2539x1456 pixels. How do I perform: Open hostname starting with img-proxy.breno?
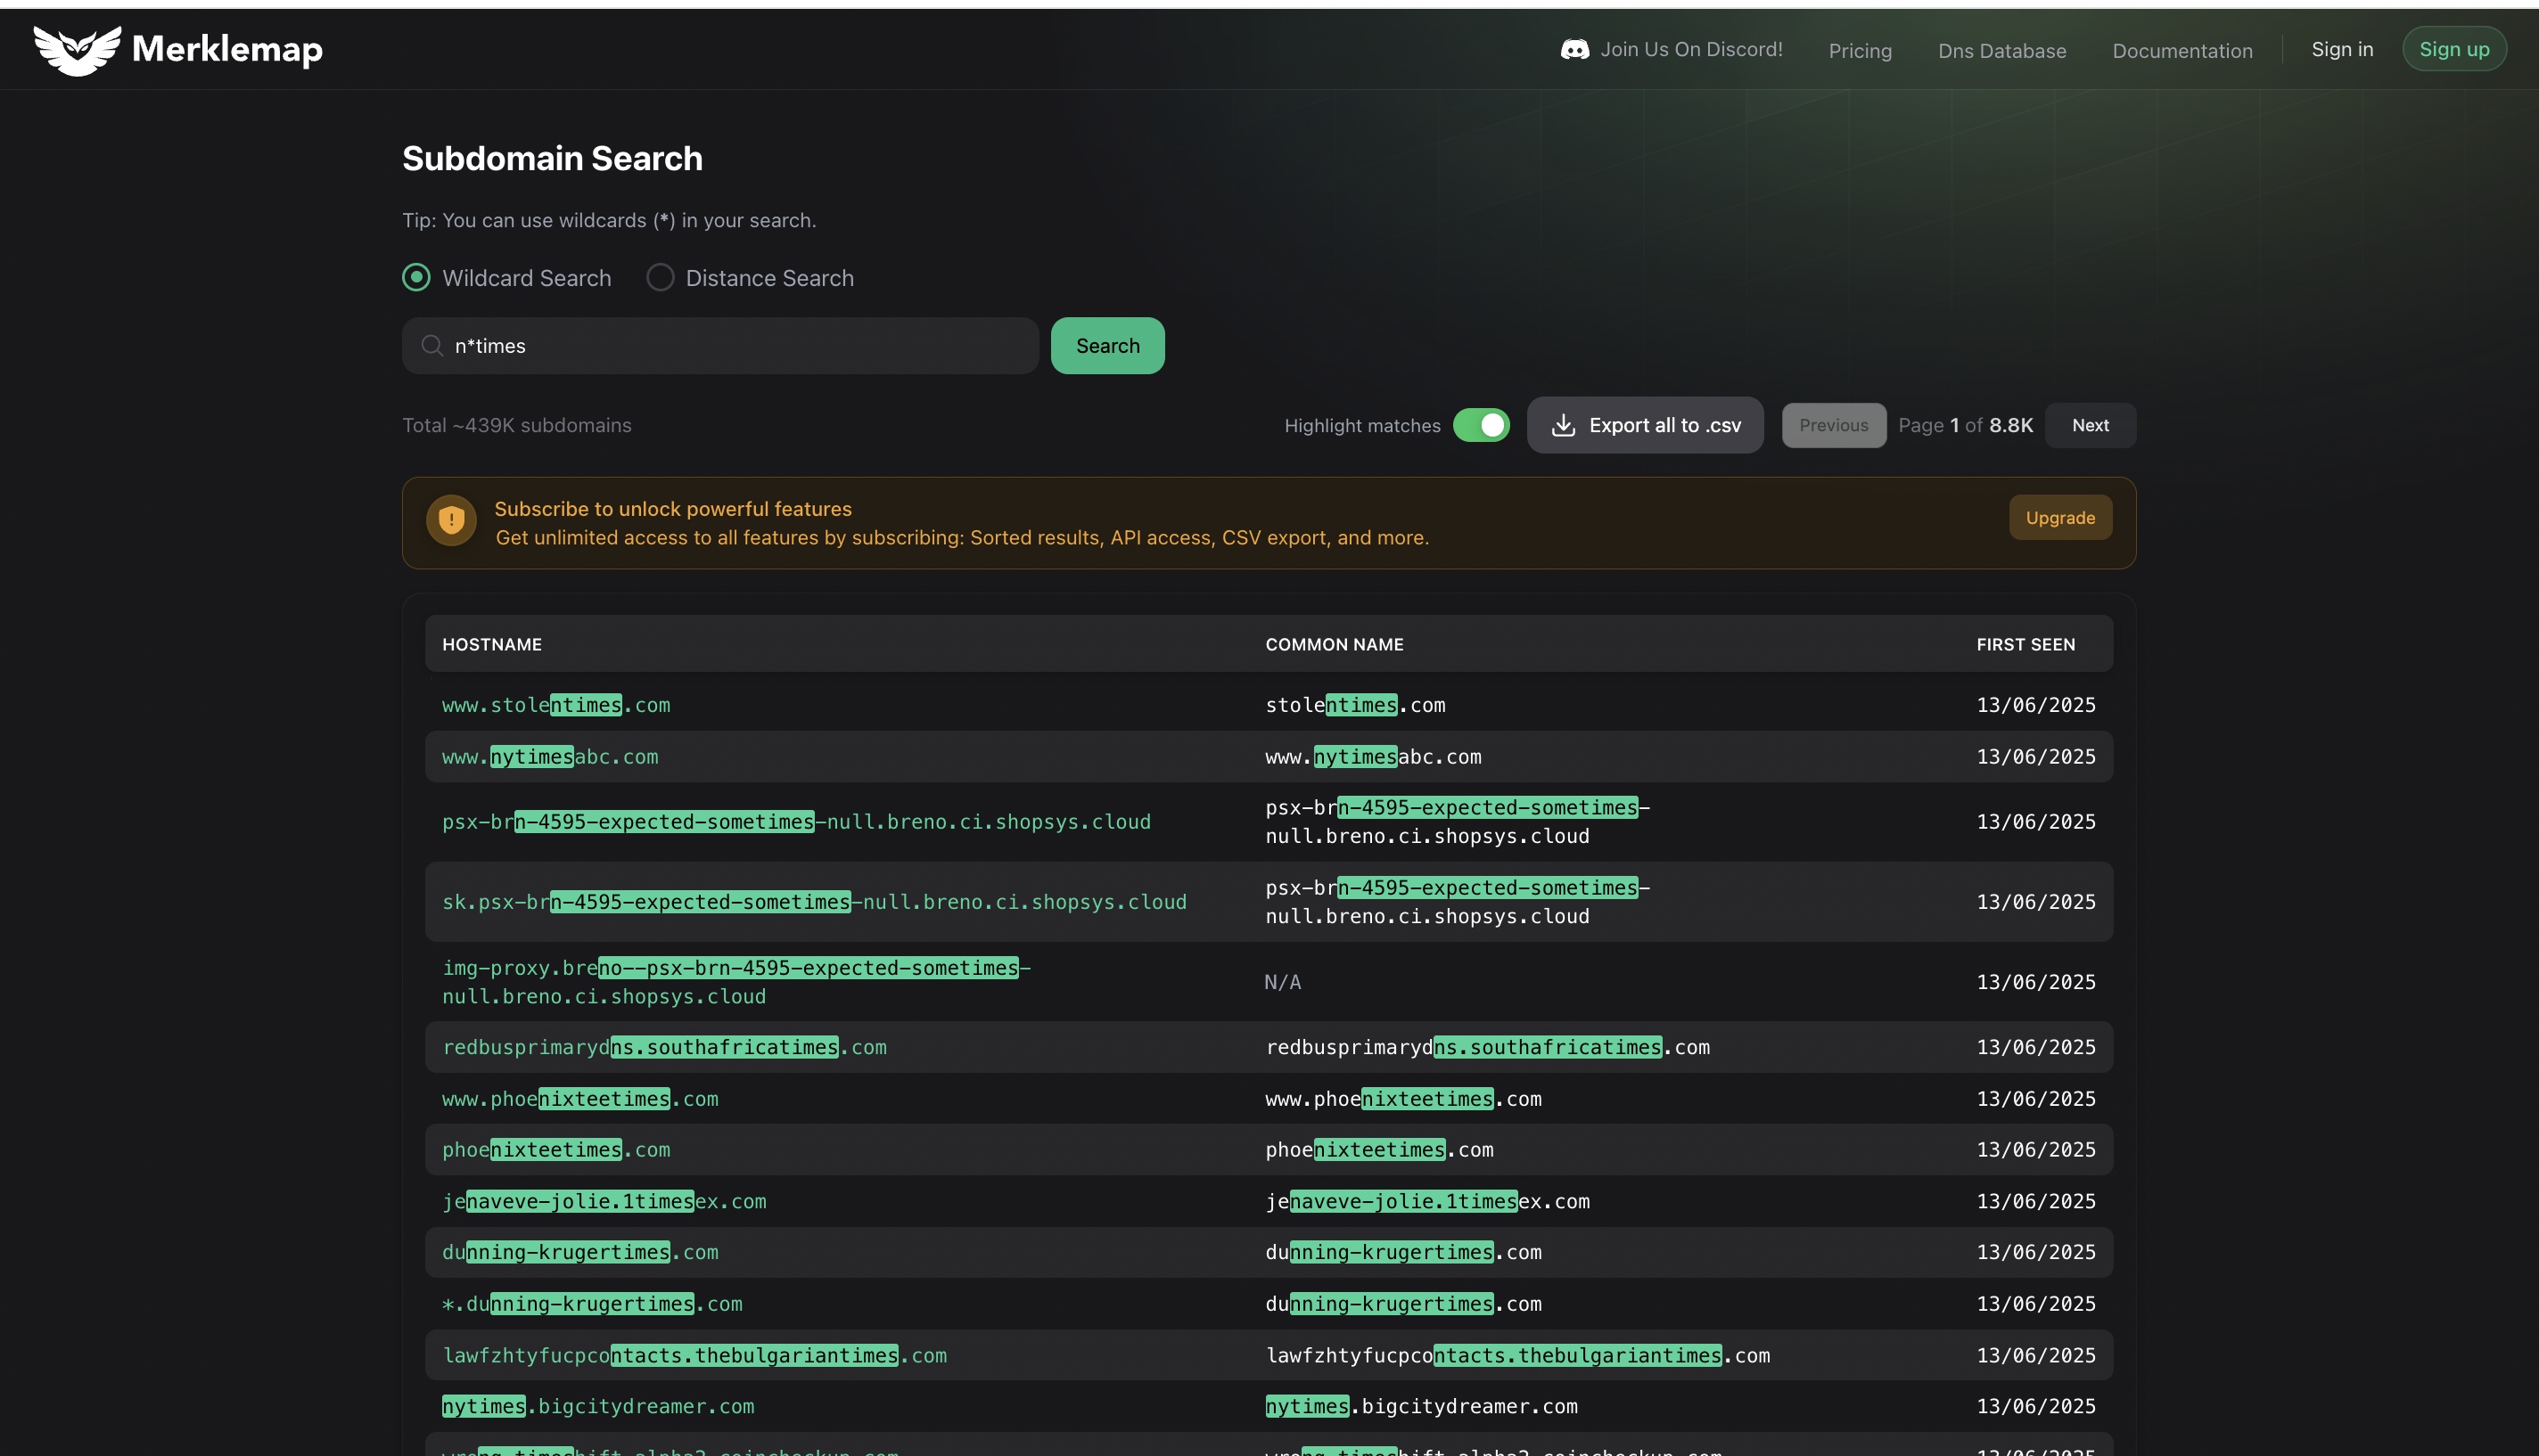pos(735,981)
